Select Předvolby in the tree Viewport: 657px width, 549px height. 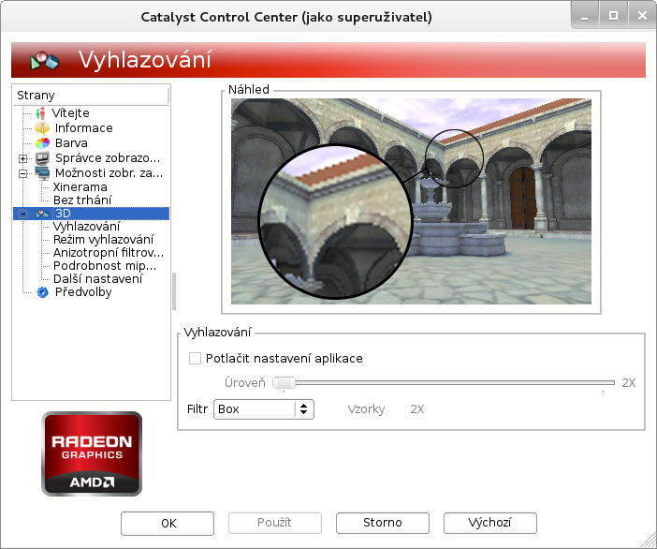click(x=83, y=292)
